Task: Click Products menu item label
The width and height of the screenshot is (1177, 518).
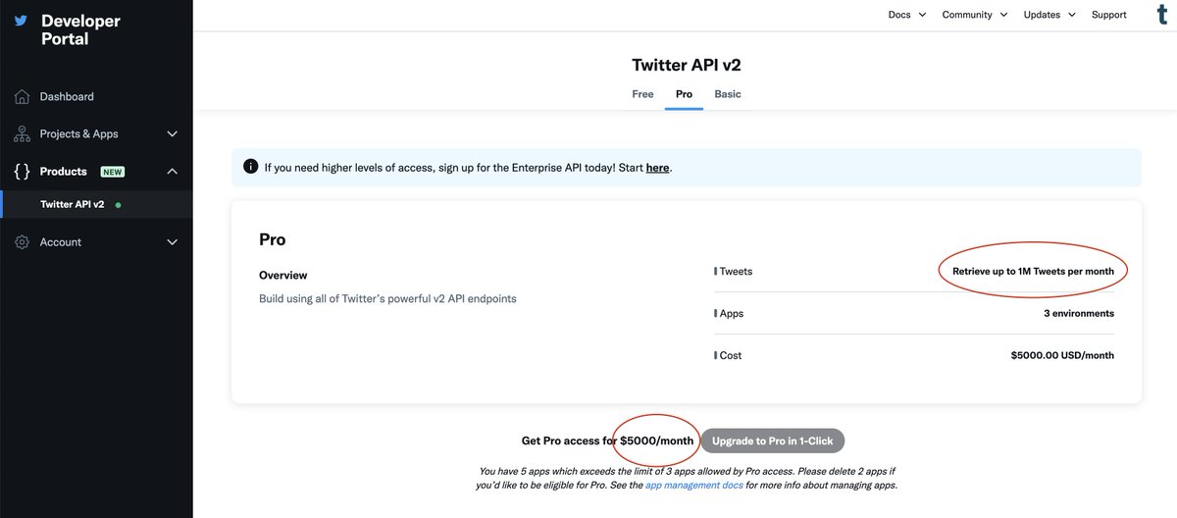Action: (x=63, y=172)
